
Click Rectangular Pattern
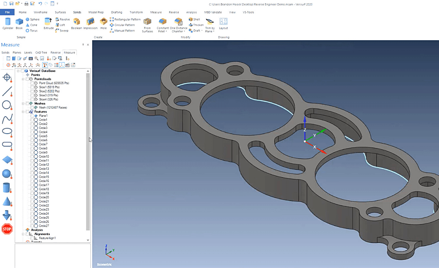point(125,19)
